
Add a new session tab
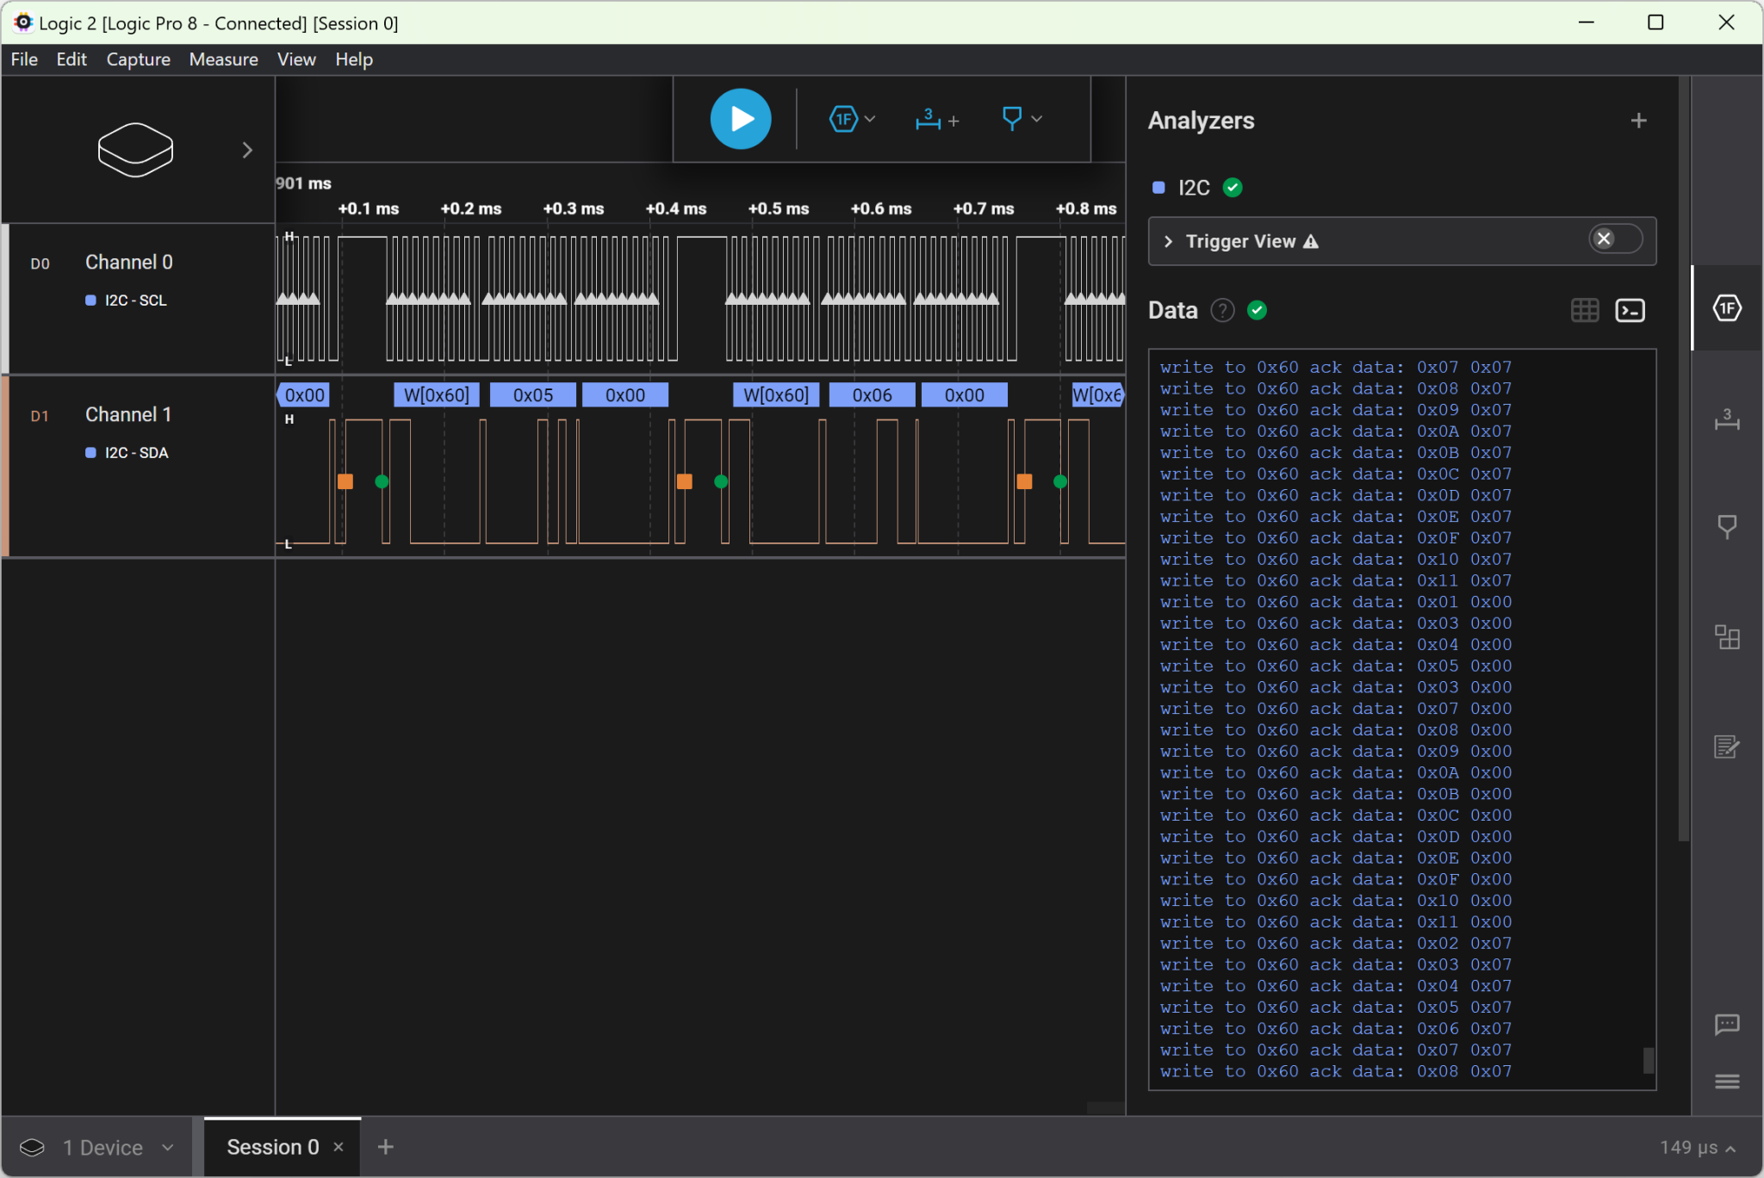pos(386,1147)
